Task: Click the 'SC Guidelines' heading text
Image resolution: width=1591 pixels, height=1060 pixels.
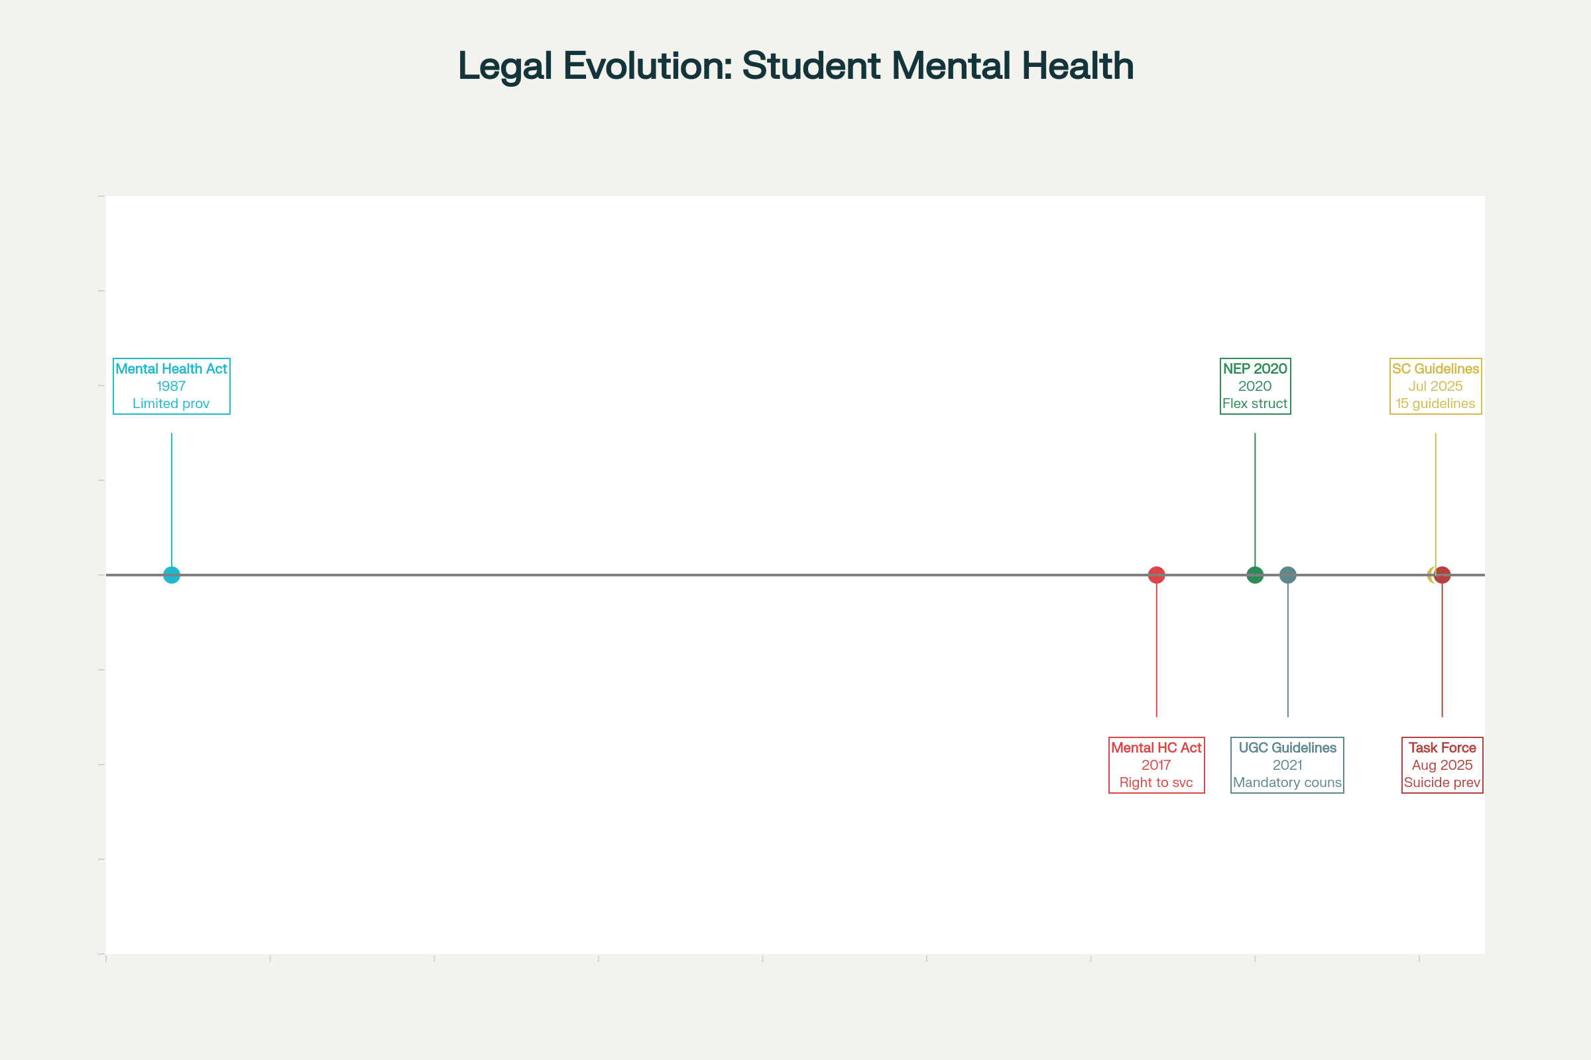Action: click(x=1435, y=369)
